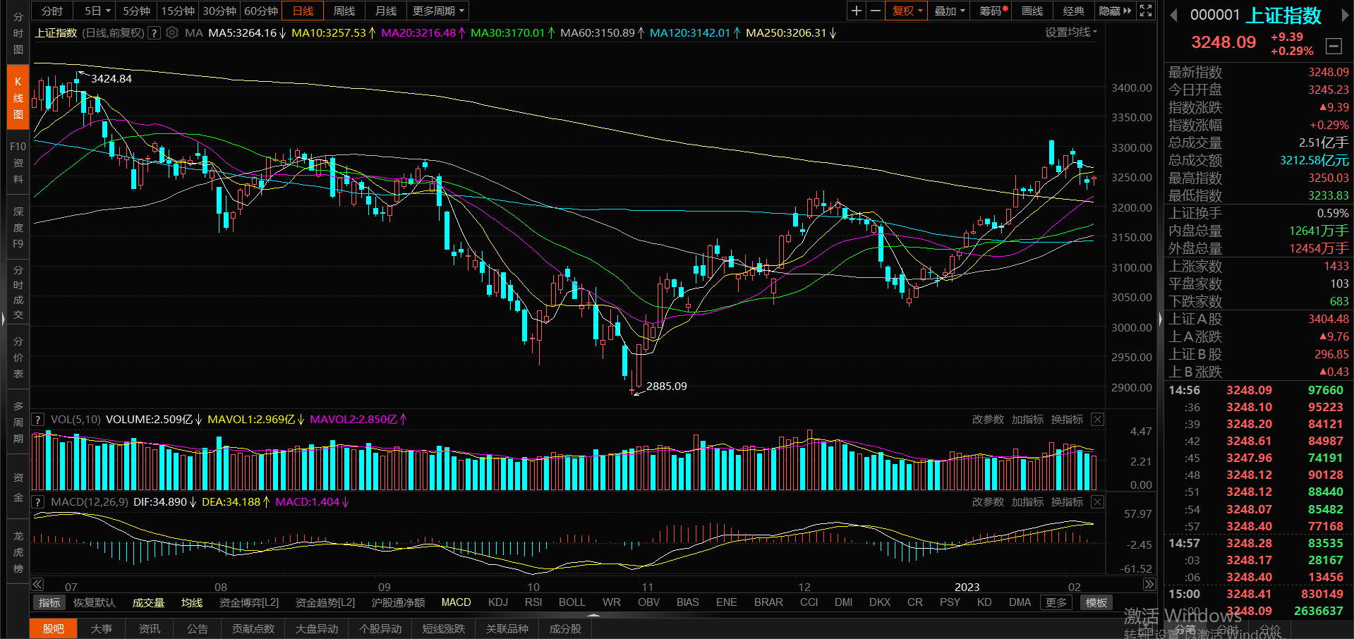Open 分价表 sidebar item
The height and width of the screenshot is (639, 1354).
(x=18, y=358)
